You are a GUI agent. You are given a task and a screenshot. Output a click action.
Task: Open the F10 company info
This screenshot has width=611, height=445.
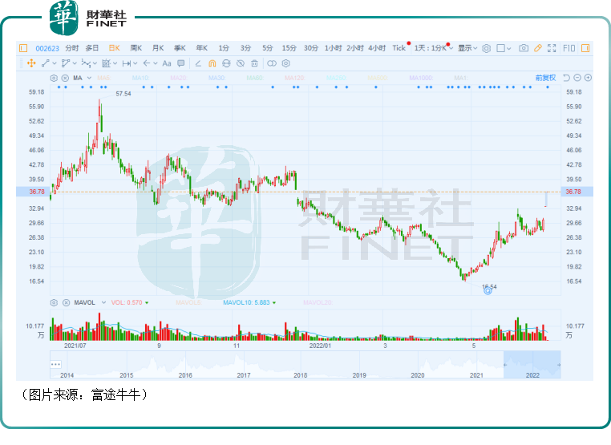click(569, 48)
